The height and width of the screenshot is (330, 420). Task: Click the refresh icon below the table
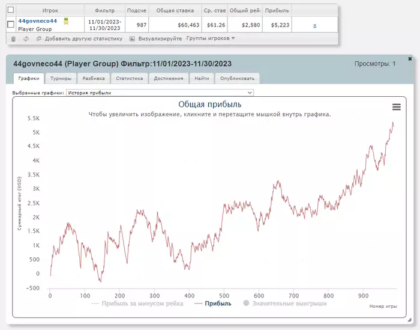26,39
